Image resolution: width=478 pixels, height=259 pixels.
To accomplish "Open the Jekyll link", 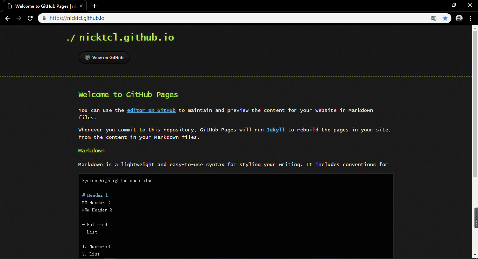I will click(276, 130).
